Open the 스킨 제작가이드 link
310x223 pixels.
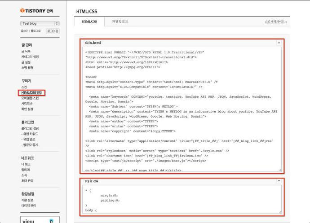(275, 22)
